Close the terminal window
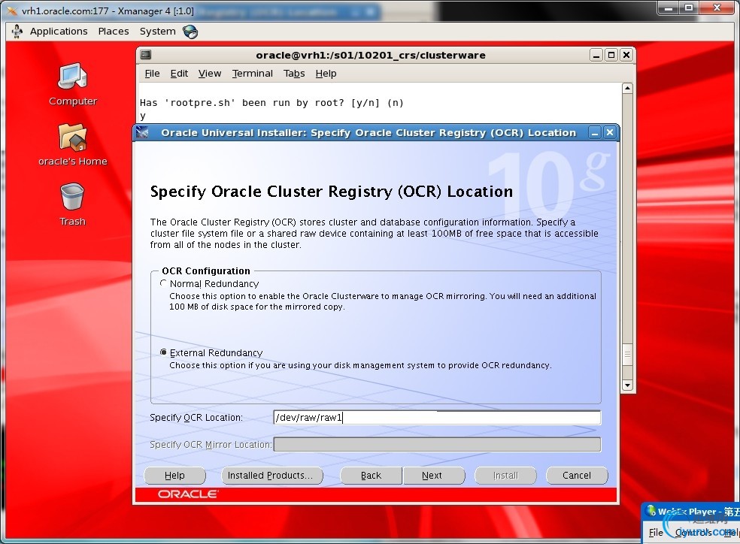The width and height of the screenshot is (740, 544). click(626, 55)
